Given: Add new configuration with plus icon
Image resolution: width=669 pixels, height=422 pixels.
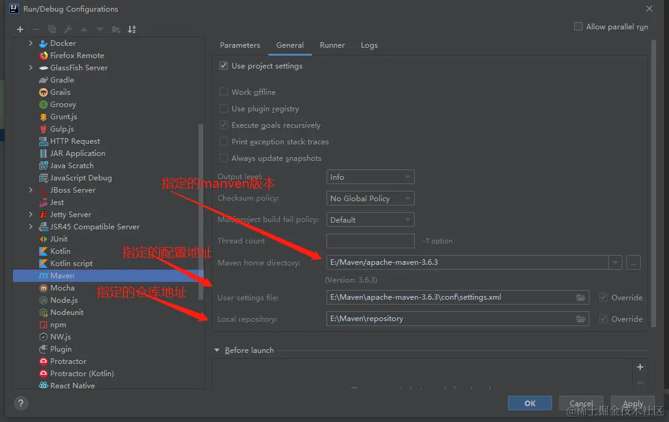Looking at the screenshot, I should coord(20,29).
